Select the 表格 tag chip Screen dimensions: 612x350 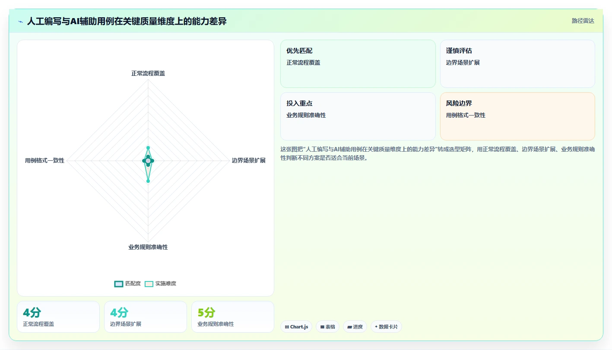(x=327, y=327)
